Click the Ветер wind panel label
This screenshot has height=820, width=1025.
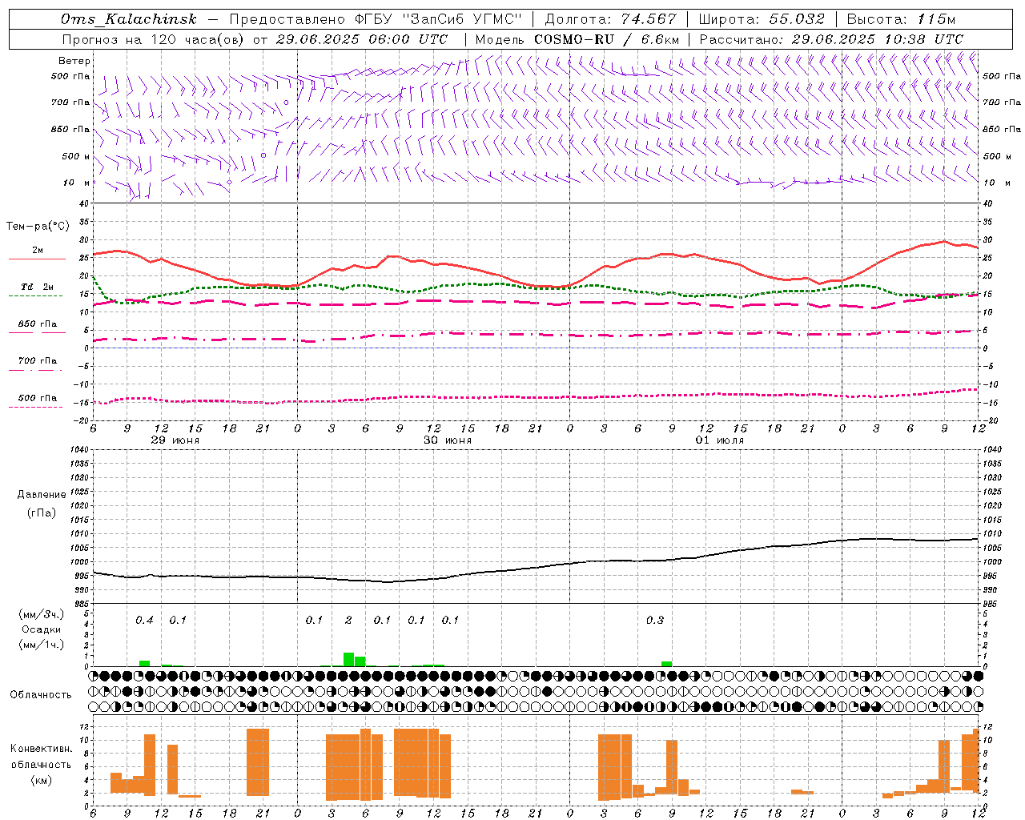tap(74, 61)
